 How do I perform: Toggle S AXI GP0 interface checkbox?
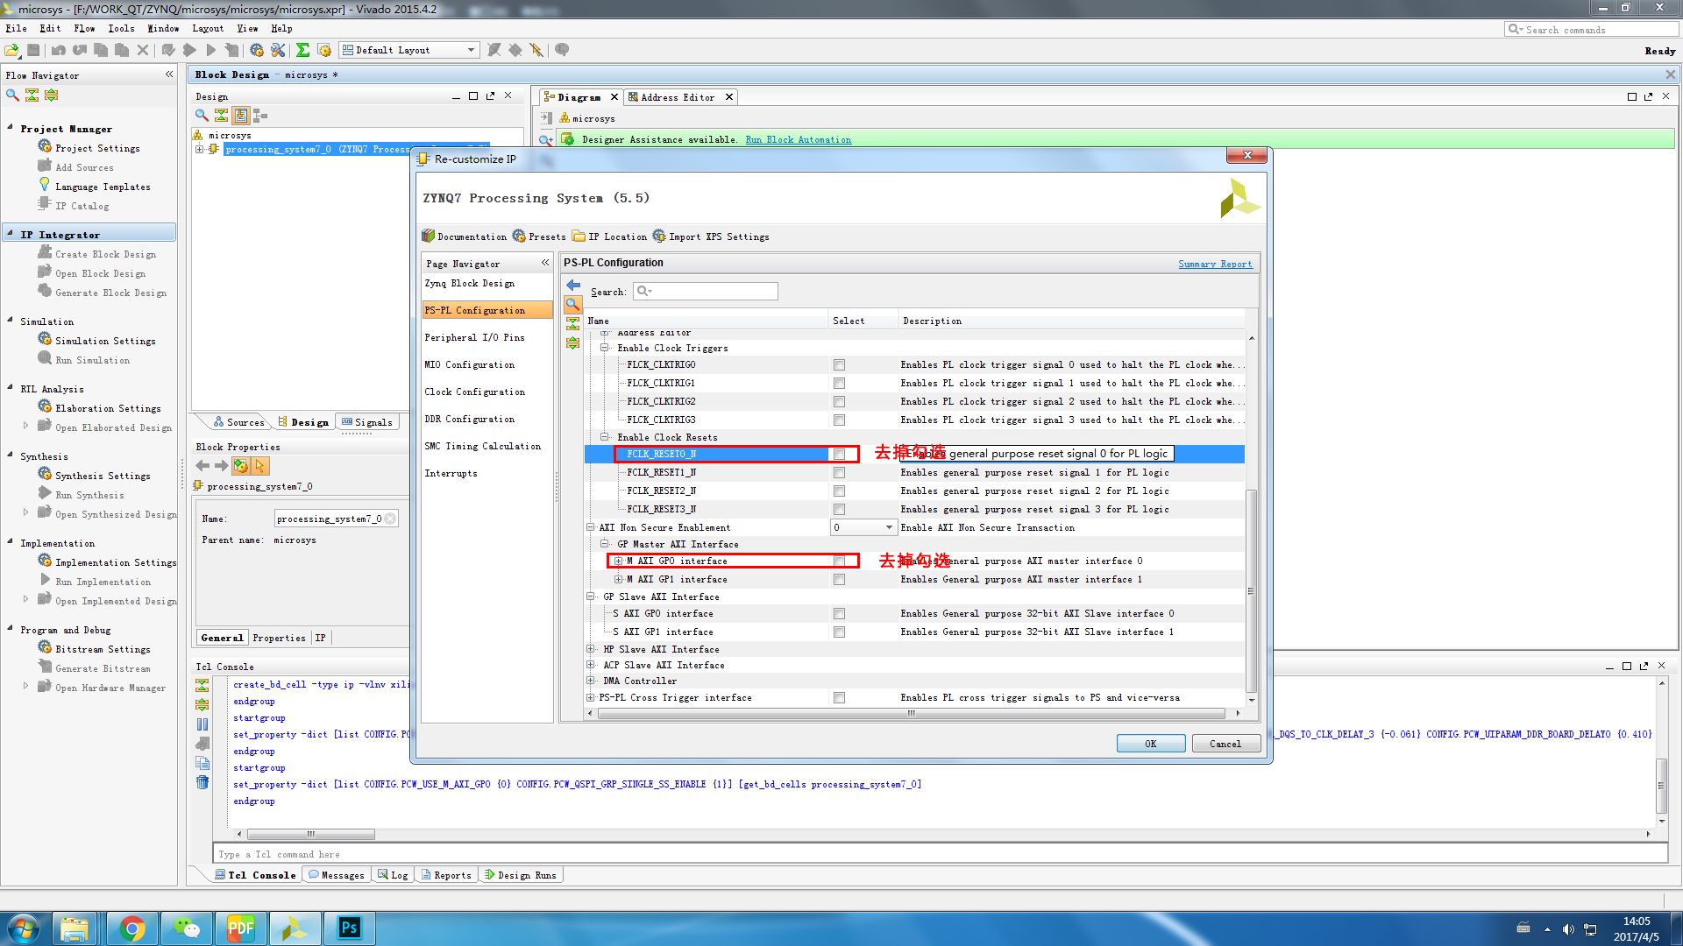(839, 613)
